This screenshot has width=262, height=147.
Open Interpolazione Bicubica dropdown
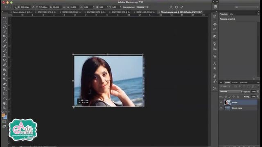coord(142,7)
